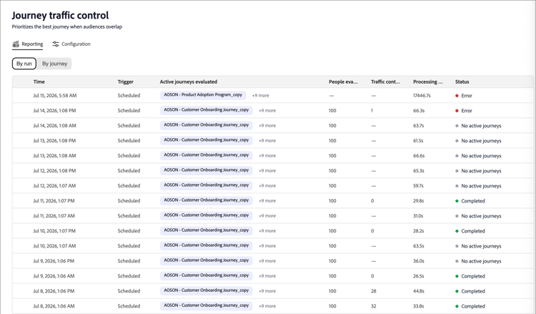Click journey tag in Jul 8 1:06 AM row
Viewport: 536px width, 314px height.
click(206, 306)
